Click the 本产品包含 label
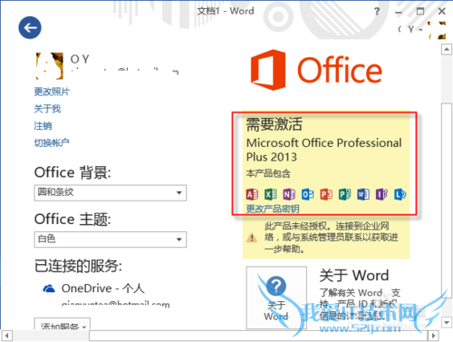The image size is (453, 342). pos(268,173)
